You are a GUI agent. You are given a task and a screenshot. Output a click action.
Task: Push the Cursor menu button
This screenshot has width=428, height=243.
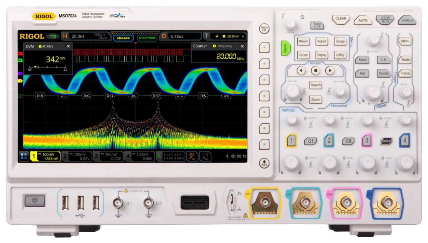coord(303,55)
